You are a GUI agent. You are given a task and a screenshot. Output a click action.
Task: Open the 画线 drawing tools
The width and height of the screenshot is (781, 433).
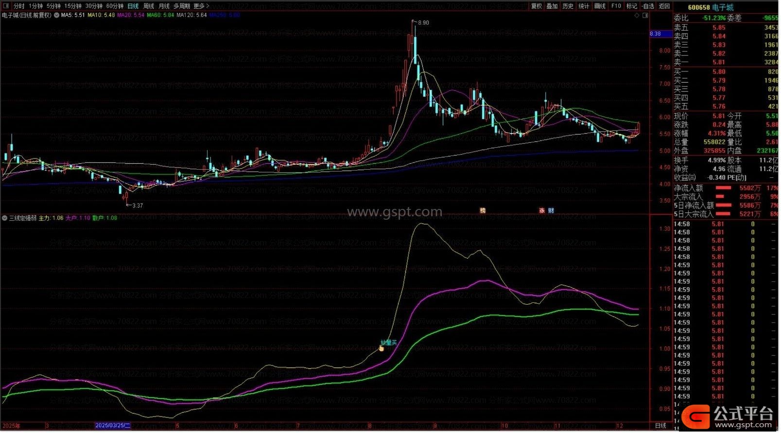pyautogui.click(x=600, y=6)
